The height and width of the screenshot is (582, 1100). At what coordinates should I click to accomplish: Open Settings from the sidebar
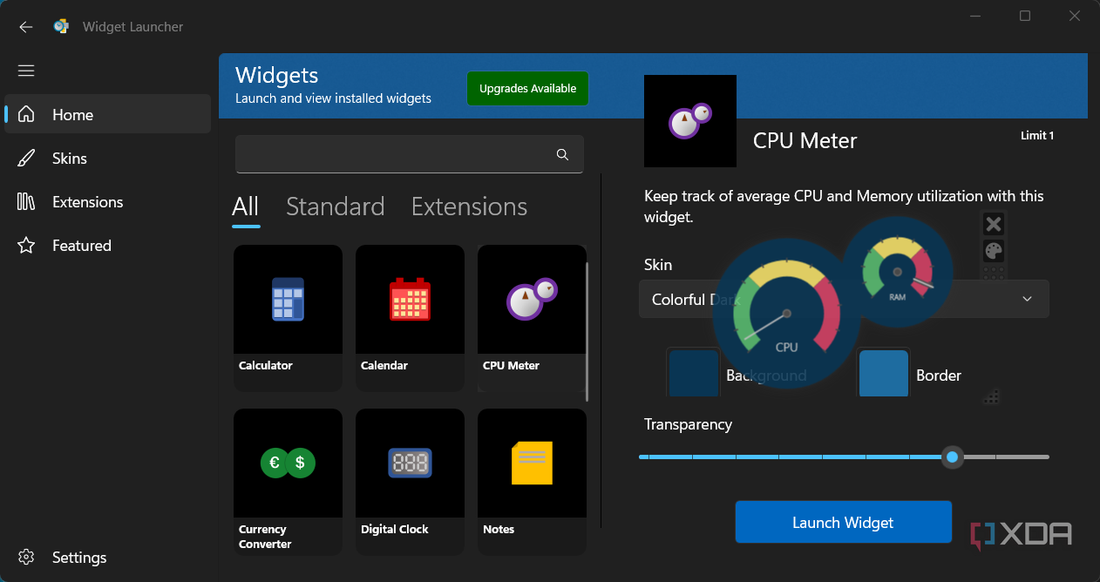click(x=78, y=558)
